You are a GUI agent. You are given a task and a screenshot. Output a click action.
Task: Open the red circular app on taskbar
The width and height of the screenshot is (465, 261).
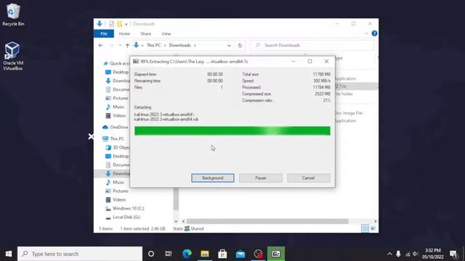point(259,254)
